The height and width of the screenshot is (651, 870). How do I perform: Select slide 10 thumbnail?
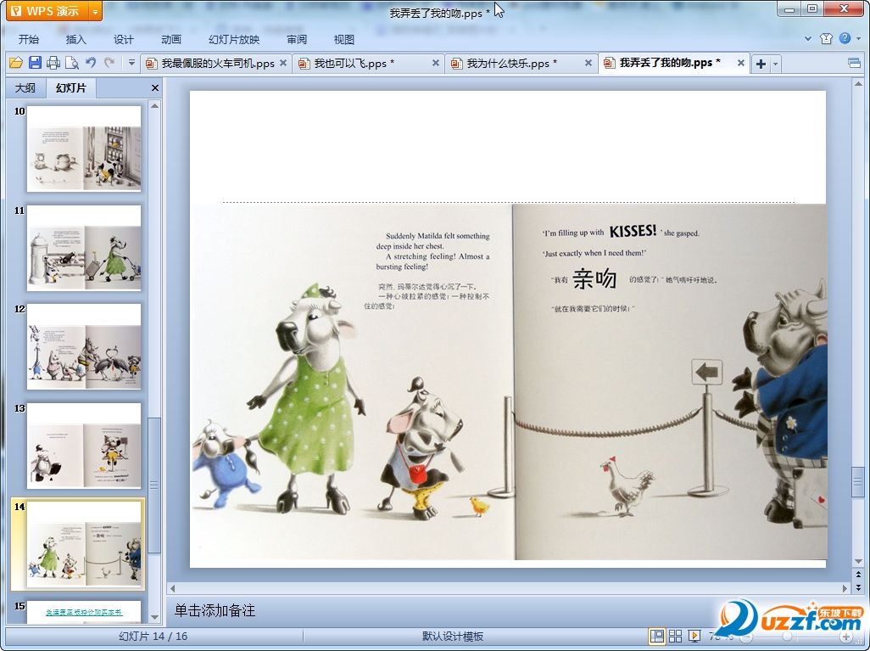(x=84, y=149)
